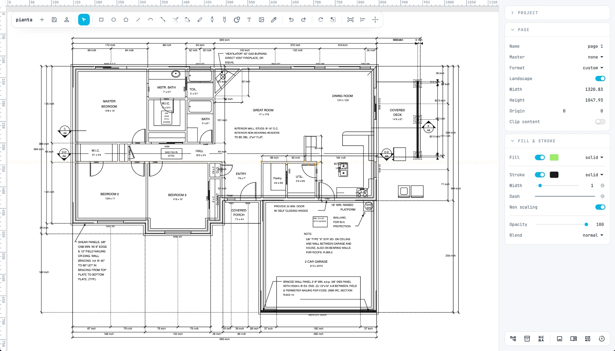Enable Clip content switch
The height and width of the screenshot is (351, 615).
point(600,122)
